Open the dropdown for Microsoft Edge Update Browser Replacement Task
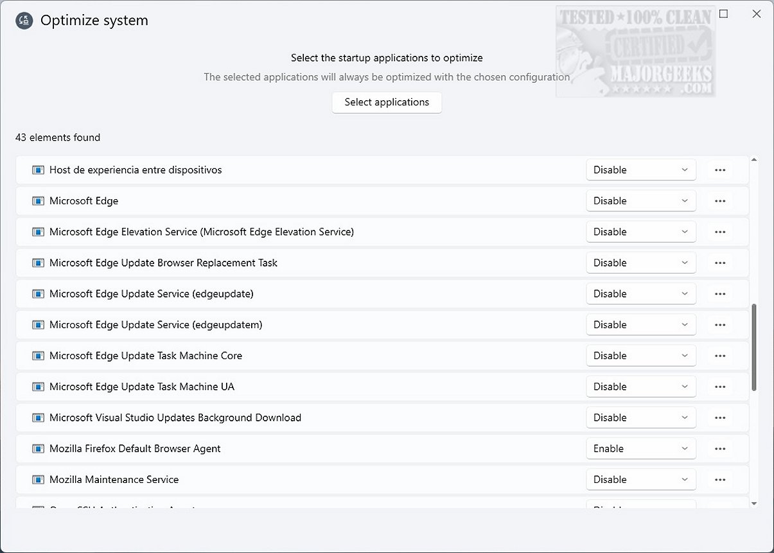This screenshot has height=553, width=774. point(640,263)
